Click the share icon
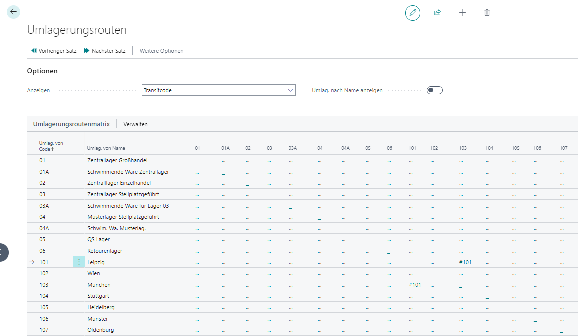 pyautogui.click(x=437, y=13)
